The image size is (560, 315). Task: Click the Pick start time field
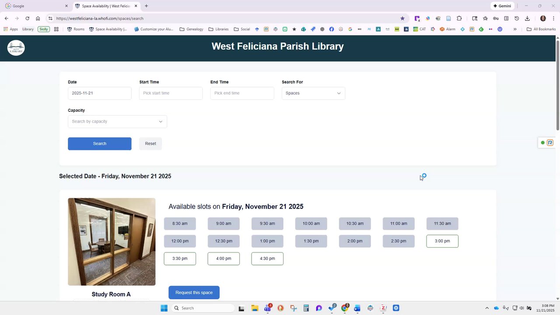tap(171, 93)
